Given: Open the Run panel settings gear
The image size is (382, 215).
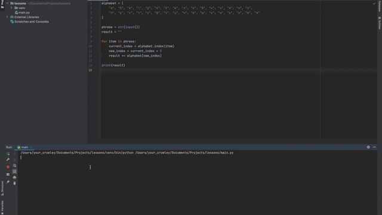Looking at the screenshot, I should point(368,147).
